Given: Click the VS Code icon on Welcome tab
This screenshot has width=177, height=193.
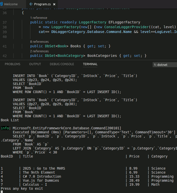Looking at the screenshot, I should 2,4.
